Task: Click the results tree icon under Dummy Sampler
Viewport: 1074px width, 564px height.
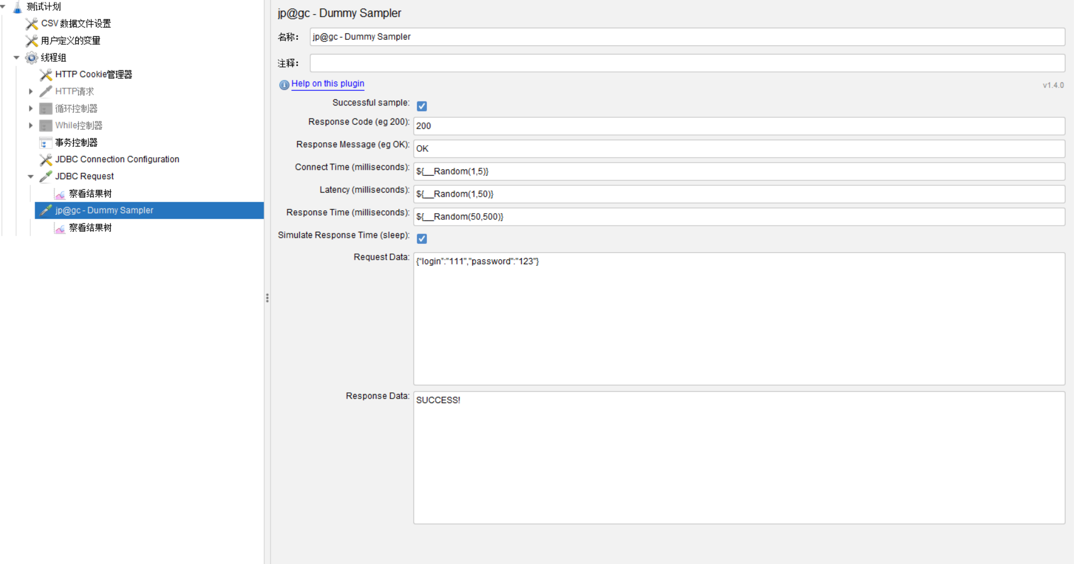Action: (60, 228)
